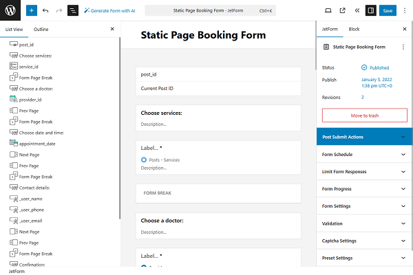The image size is (413, 275).
Task: Select the _user_phone field icon
Action: coord(14,210)
